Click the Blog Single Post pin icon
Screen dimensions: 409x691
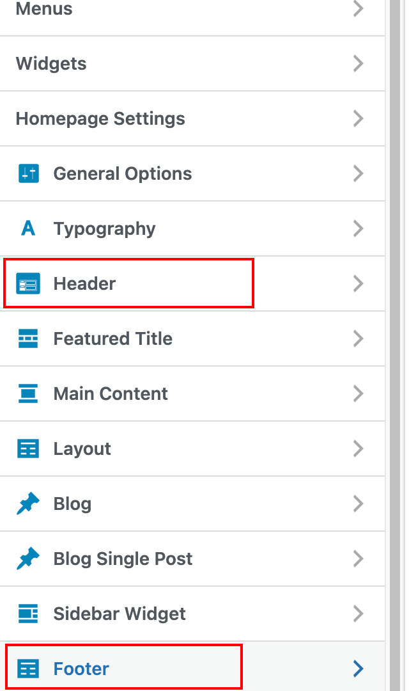(x=28, y=559)
